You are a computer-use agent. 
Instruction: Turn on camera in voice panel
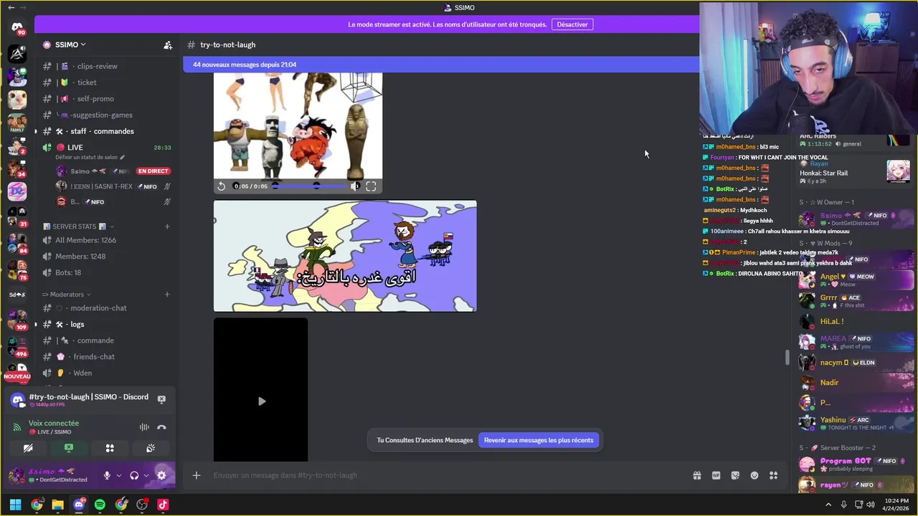[x=28, y=448]
